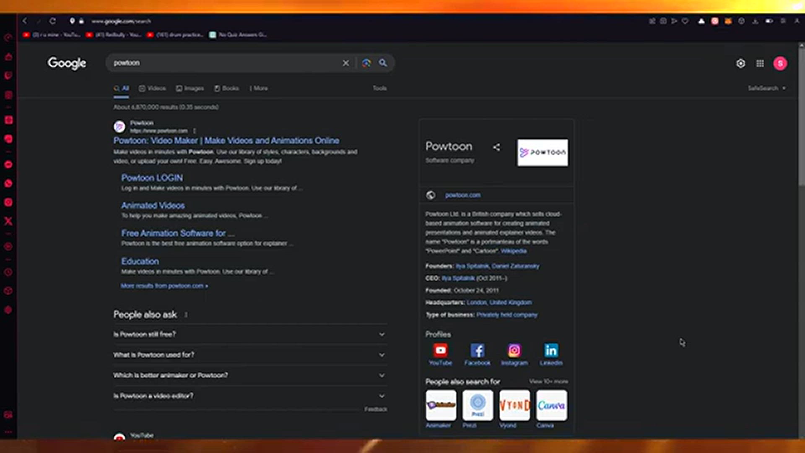
Task: Go back using the browser back arrow
Action: [25, 21]
